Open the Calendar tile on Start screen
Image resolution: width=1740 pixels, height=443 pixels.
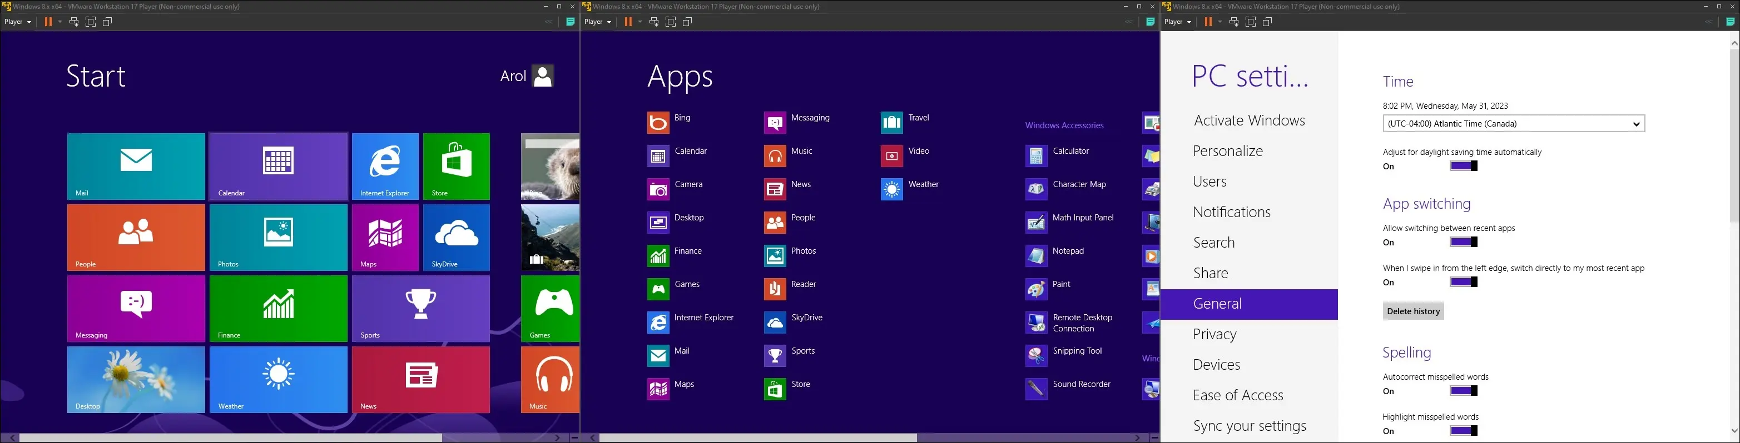pyautogui.click(x=278, y=167)
